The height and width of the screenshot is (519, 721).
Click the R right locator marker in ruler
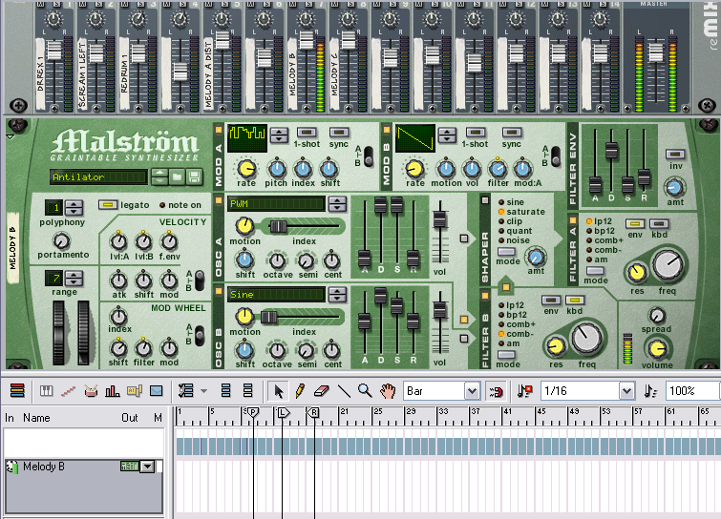313,412
